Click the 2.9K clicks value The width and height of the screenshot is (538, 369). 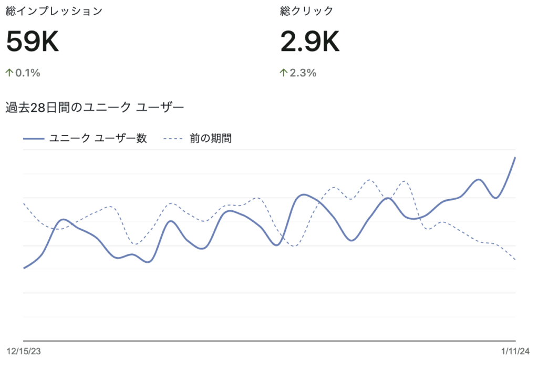tap(310, 42)
